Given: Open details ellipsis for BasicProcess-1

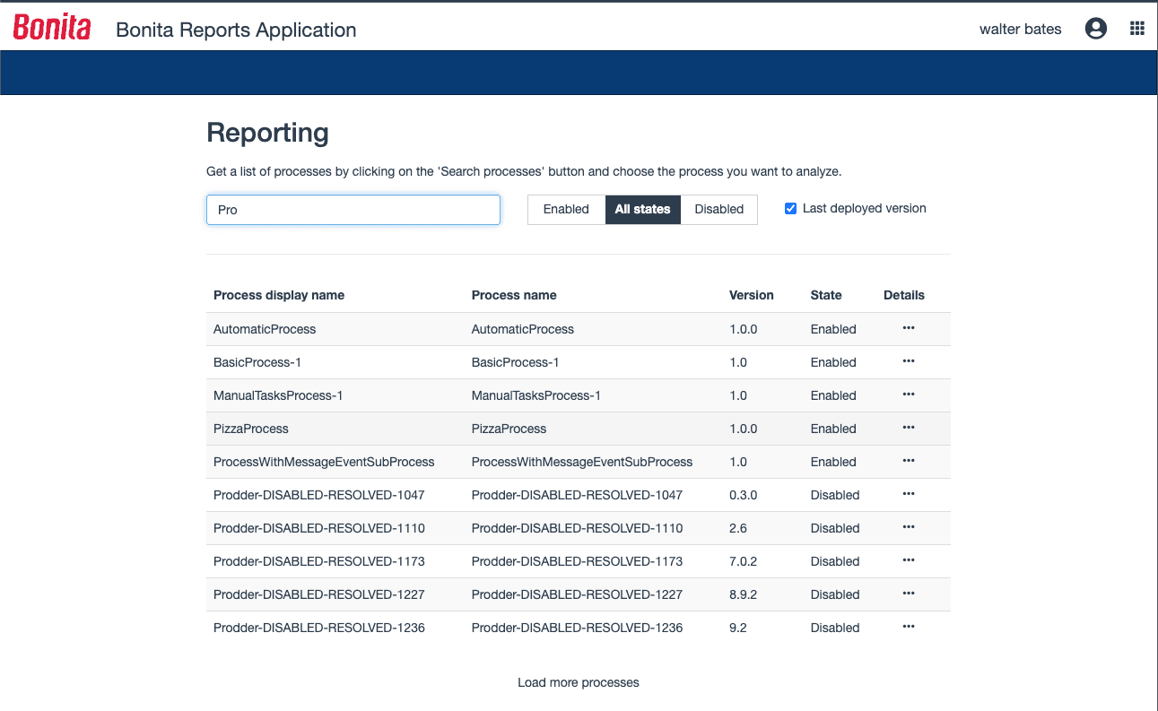Looking at the screenshot, I should point(909,361).
